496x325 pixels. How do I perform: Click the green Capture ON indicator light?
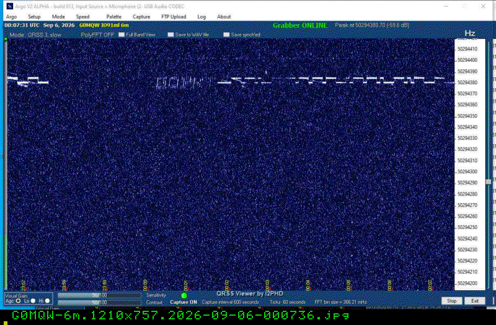[184, 296]
